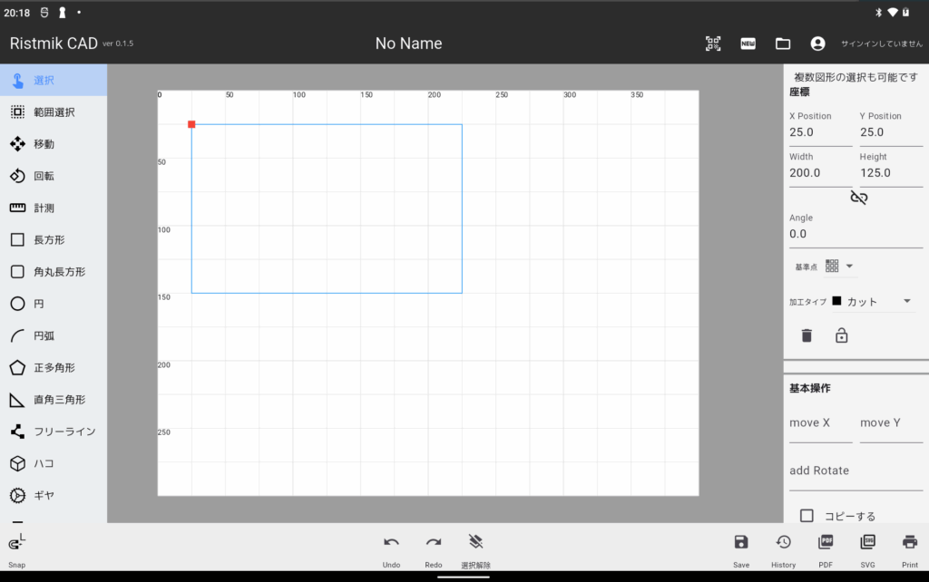Delete shape with the trash icon
Image resolution: width=929 pixels, height=582 pixels.
pos(807,335)
